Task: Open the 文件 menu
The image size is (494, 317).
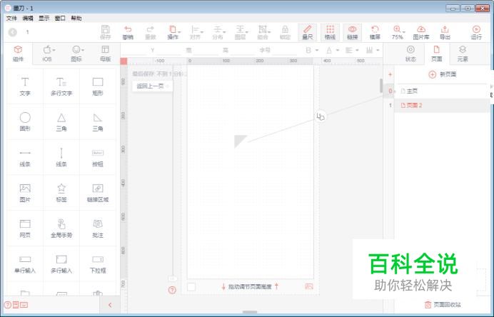Action: tap(11, 19)
